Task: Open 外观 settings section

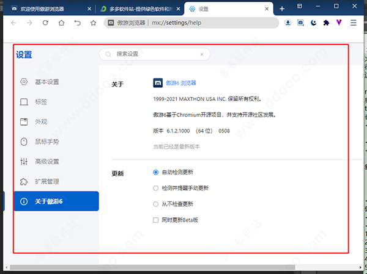Action: pos(56,121)
